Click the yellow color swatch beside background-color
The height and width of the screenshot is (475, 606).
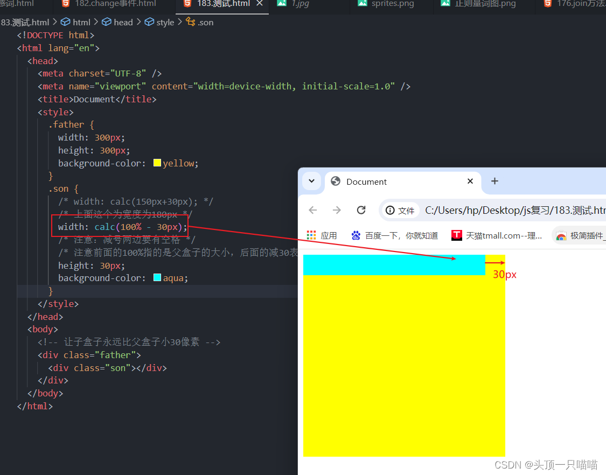[x=157, y=162]
